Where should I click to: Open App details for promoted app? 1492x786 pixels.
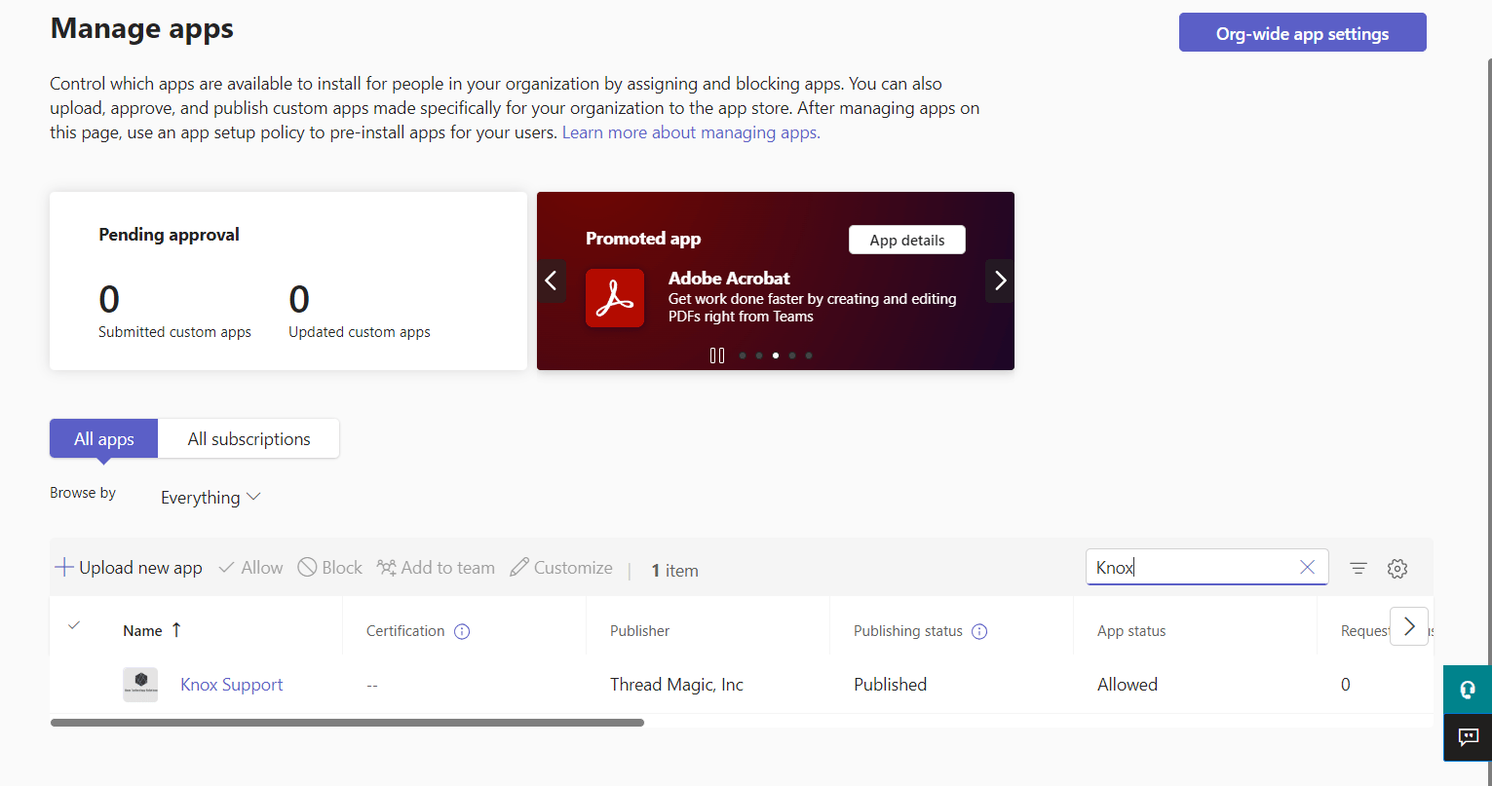(907, 240)
